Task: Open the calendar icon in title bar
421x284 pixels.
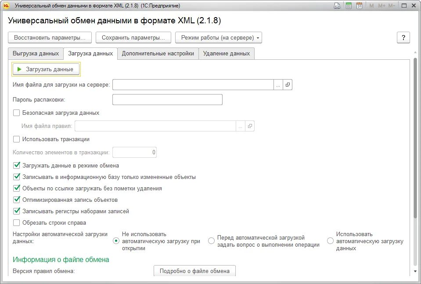Action: pos(359,6)
